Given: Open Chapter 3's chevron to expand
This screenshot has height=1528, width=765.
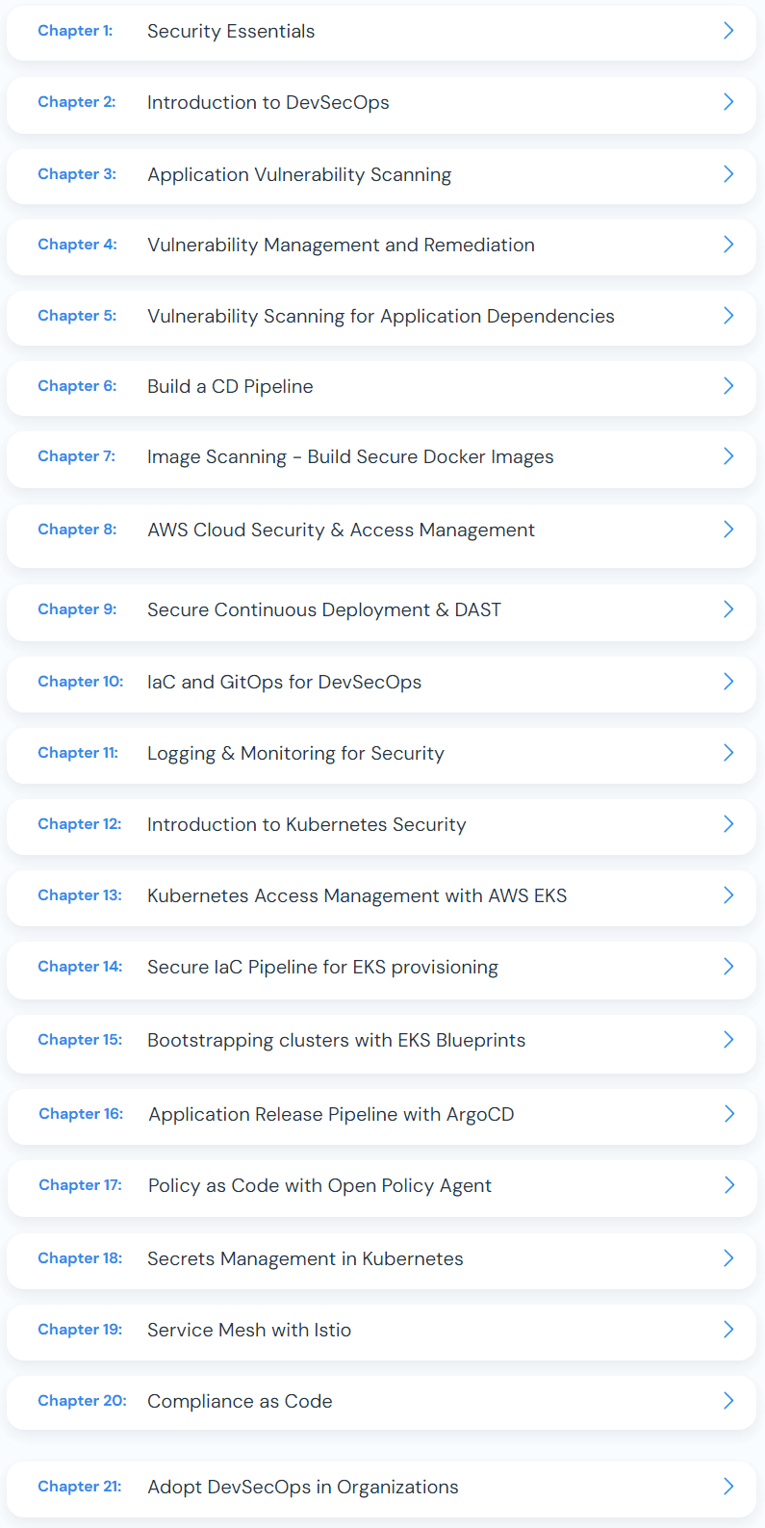Looking at the screenshot, I should [x=728, y=174].
